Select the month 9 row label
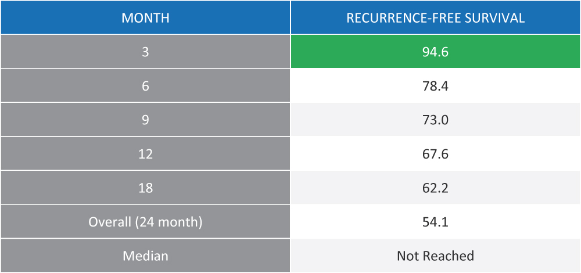The height and width of the screenshot is (273, 581). (x=145, y=120)
